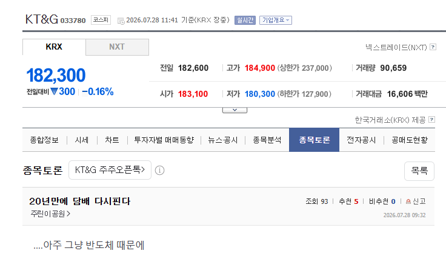Toggle the 실시간 real-time badge

coord(245,20)
